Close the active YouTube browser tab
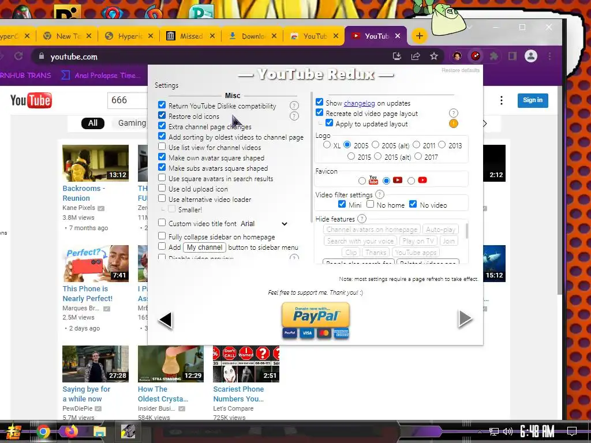Viewport: 591px width, 443px height. 398,36
